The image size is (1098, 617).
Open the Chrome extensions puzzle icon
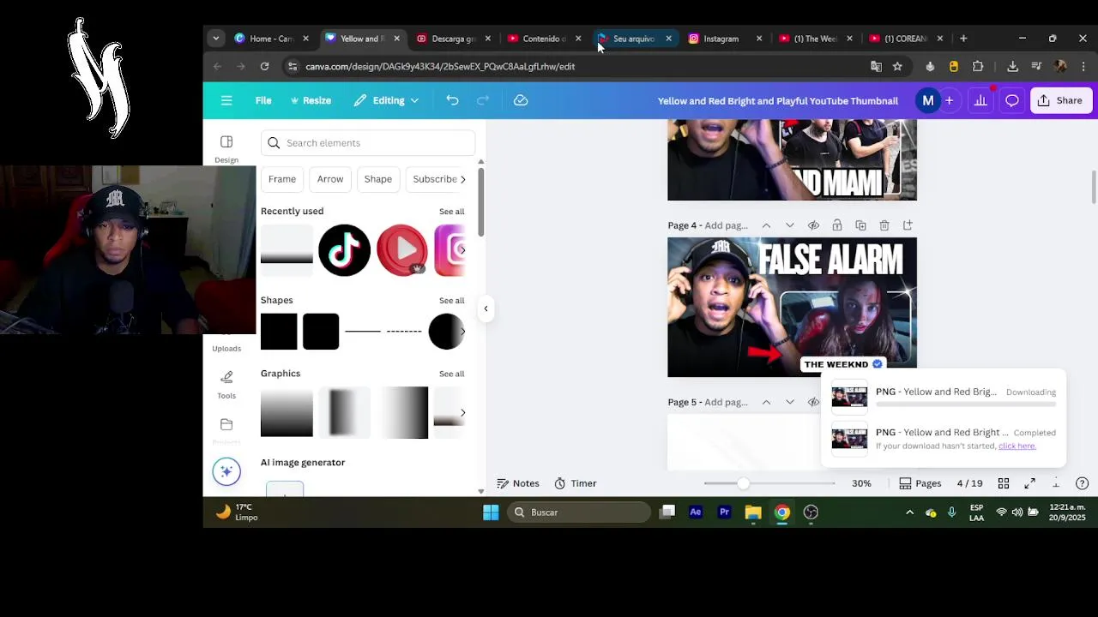(977, 66)
